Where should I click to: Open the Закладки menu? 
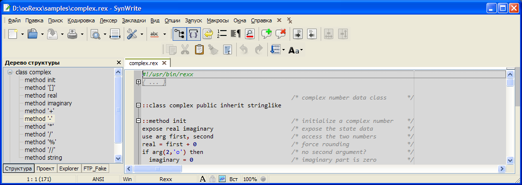coord(133,21)
